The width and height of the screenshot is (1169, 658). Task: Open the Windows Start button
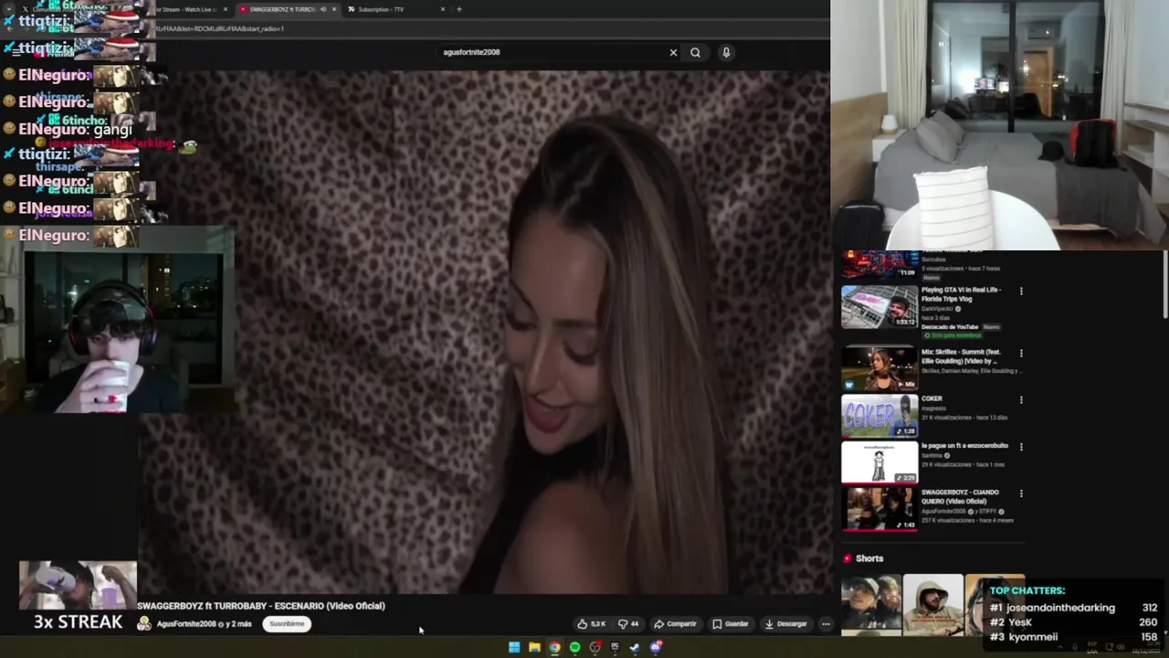[x=514, y=648]
